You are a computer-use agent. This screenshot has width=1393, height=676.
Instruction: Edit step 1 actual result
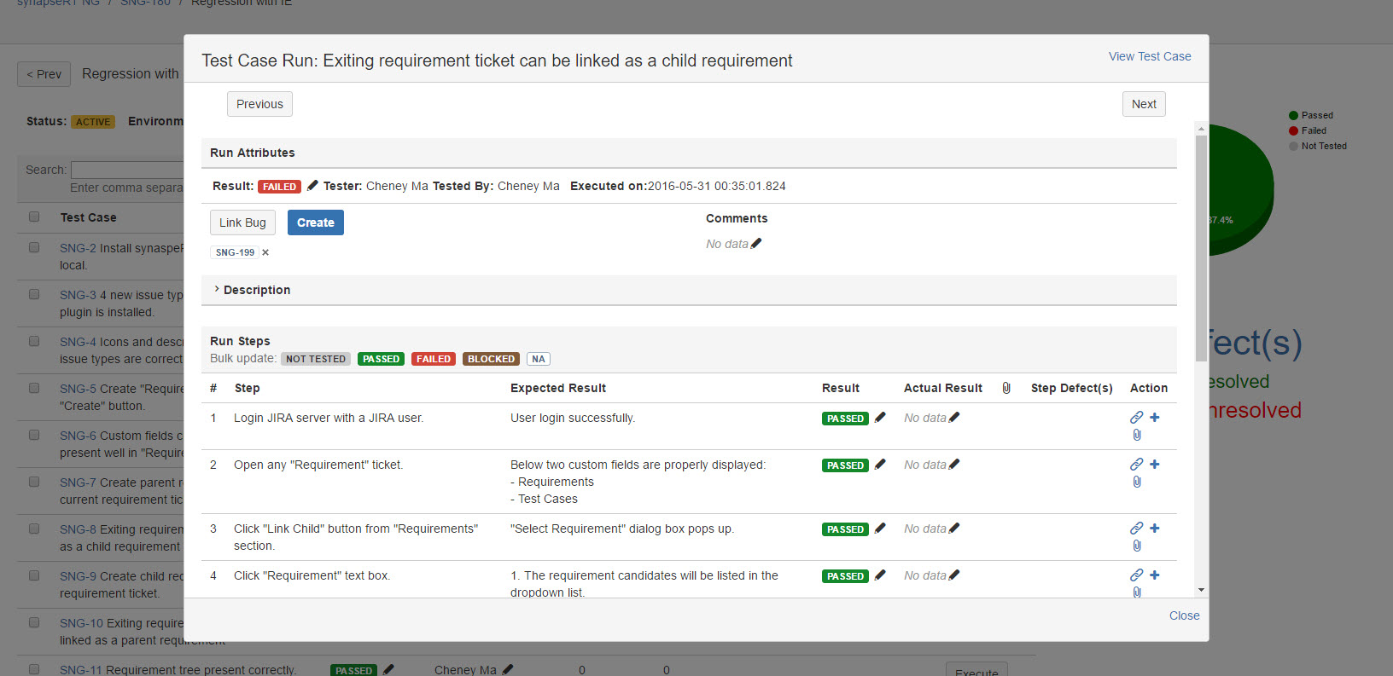954,417
